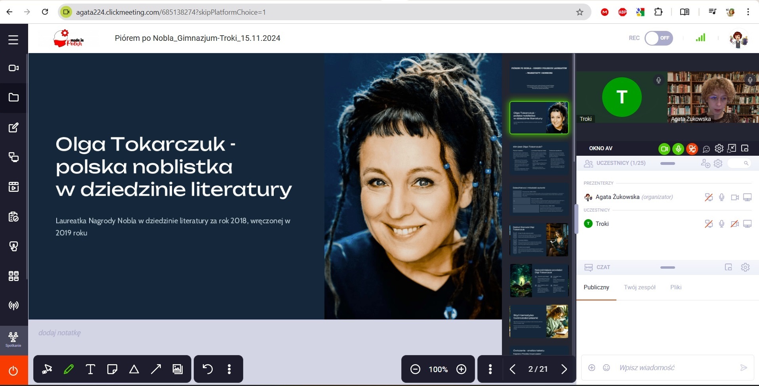Select the arrow line tool
759x386 pixels.
pos(156,369)
